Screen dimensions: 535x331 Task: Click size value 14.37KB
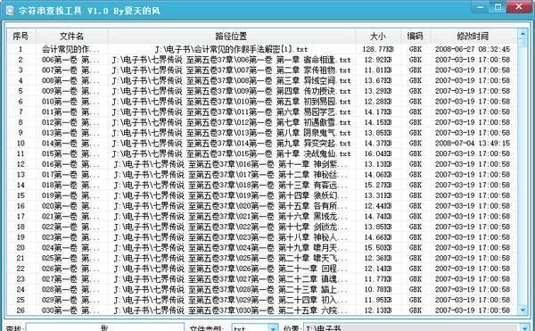(378, 144)
